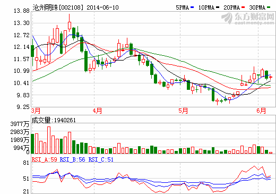The image size is (276, 194).
Task: Click the 12.72 price axis value
Action: (22, 35)
